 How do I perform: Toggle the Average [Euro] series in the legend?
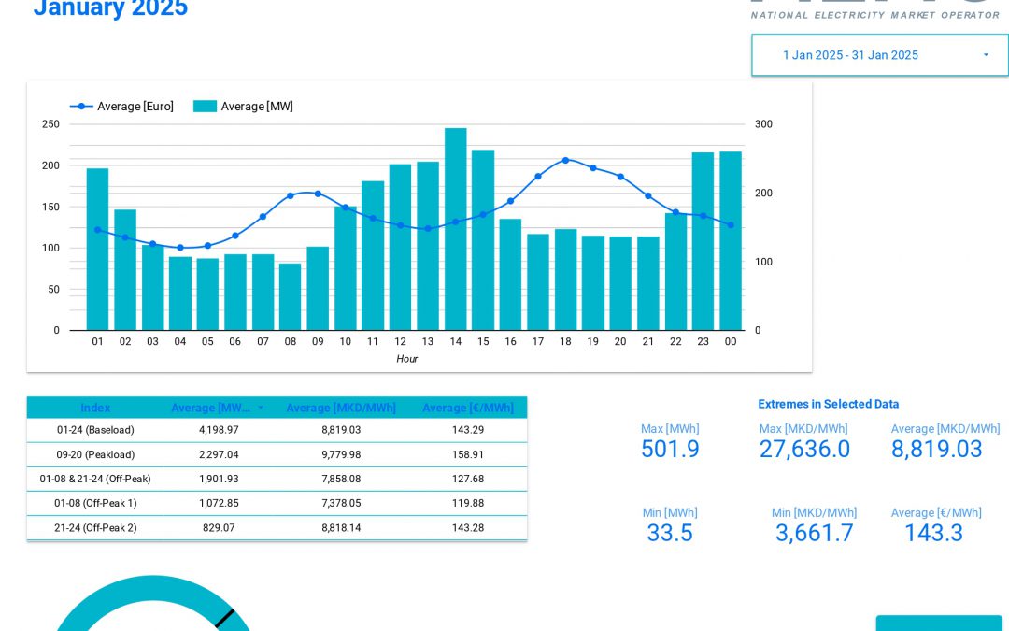click(x=134, y=106)
